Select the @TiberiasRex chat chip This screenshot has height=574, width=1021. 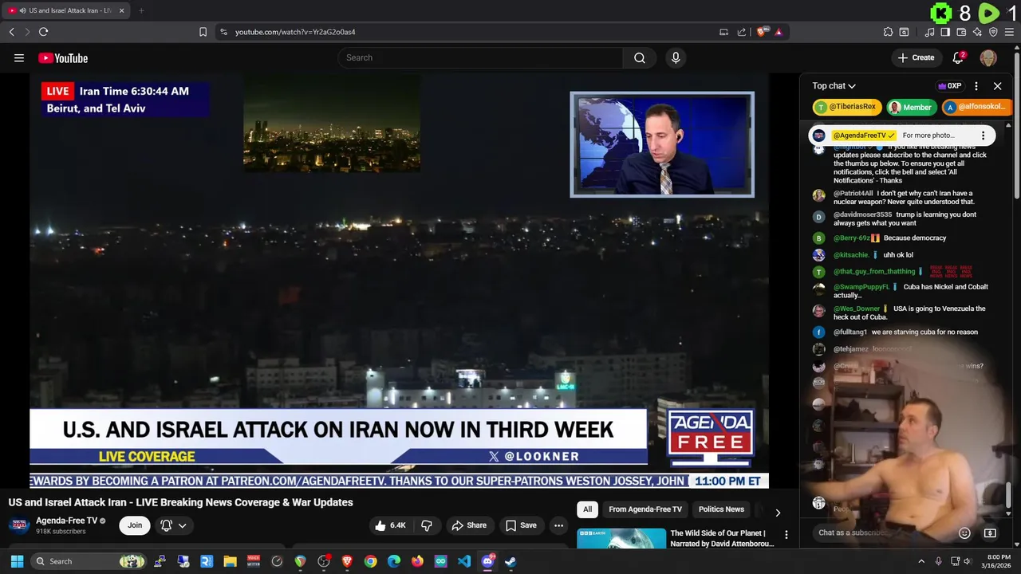(847, 107)
